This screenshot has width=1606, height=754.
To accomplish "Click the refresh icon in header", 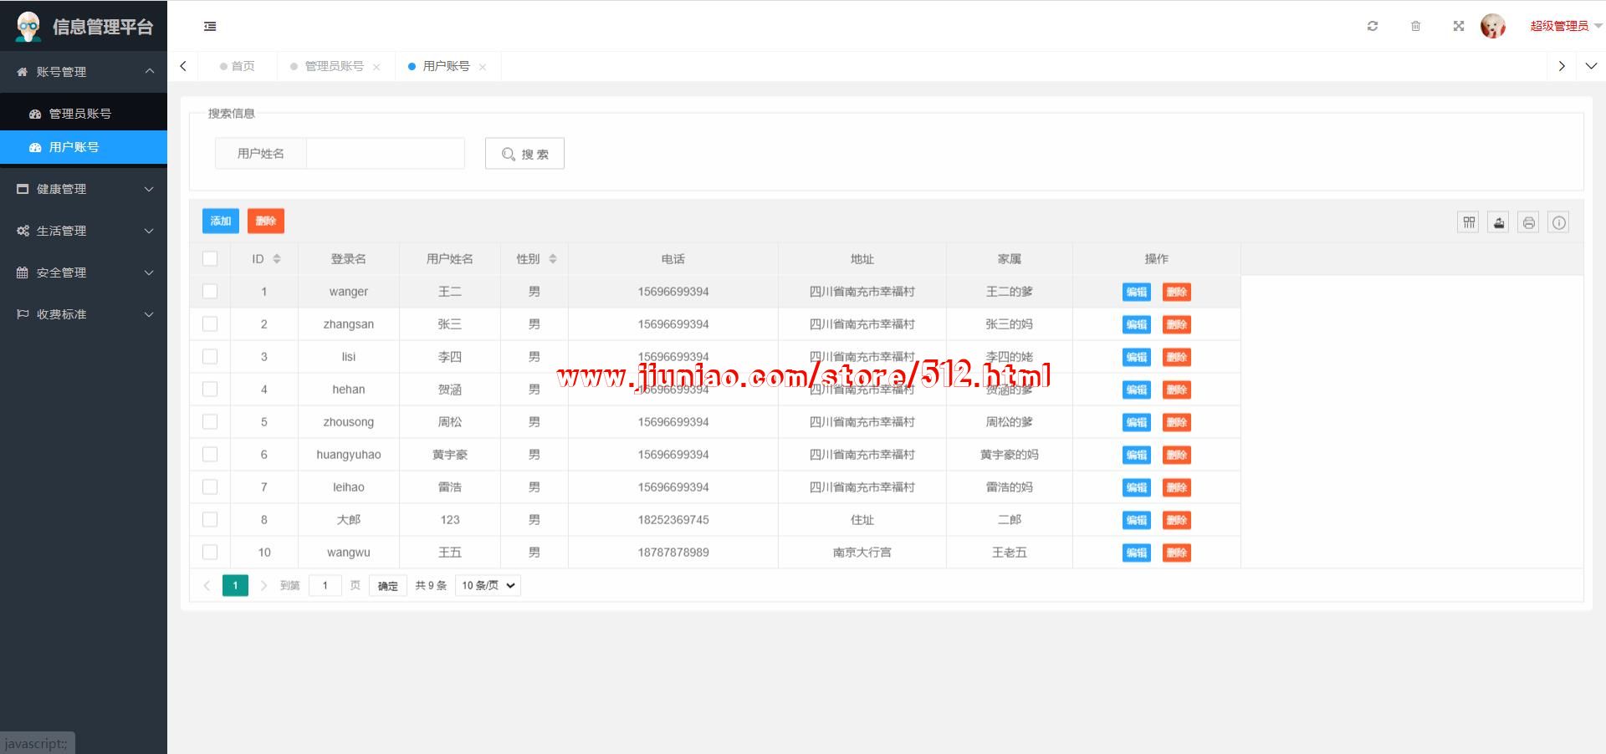I will click(1373, 26).
